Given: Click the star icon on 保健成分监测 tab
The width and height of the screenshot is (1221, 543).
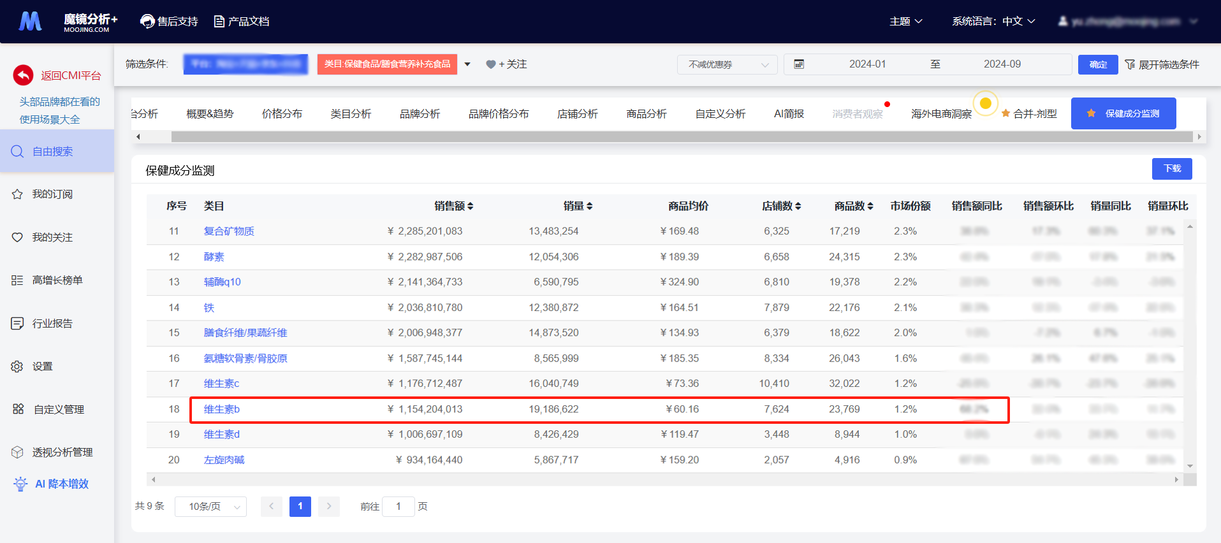Looking at the screenshot, I should pyautogui.click(x=1091, y=113).
